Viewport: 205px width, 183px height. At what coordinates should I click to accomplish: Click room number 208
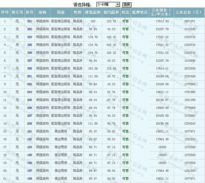[29, 123]
